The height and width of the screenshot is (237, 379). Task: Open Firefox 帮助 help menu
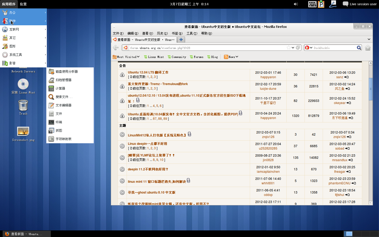coord(206,33)
